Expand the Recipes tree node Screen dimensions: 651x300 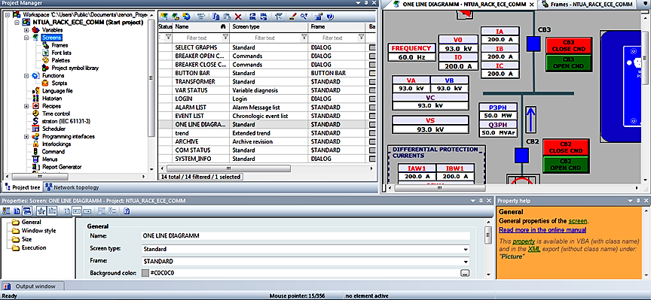point(26,106)
